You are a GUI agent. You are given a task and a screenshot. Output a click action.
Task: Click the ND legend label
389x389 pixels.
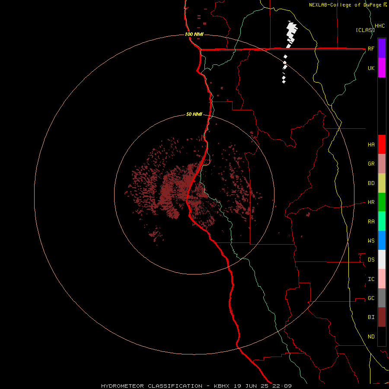click(x=371, y=336)
